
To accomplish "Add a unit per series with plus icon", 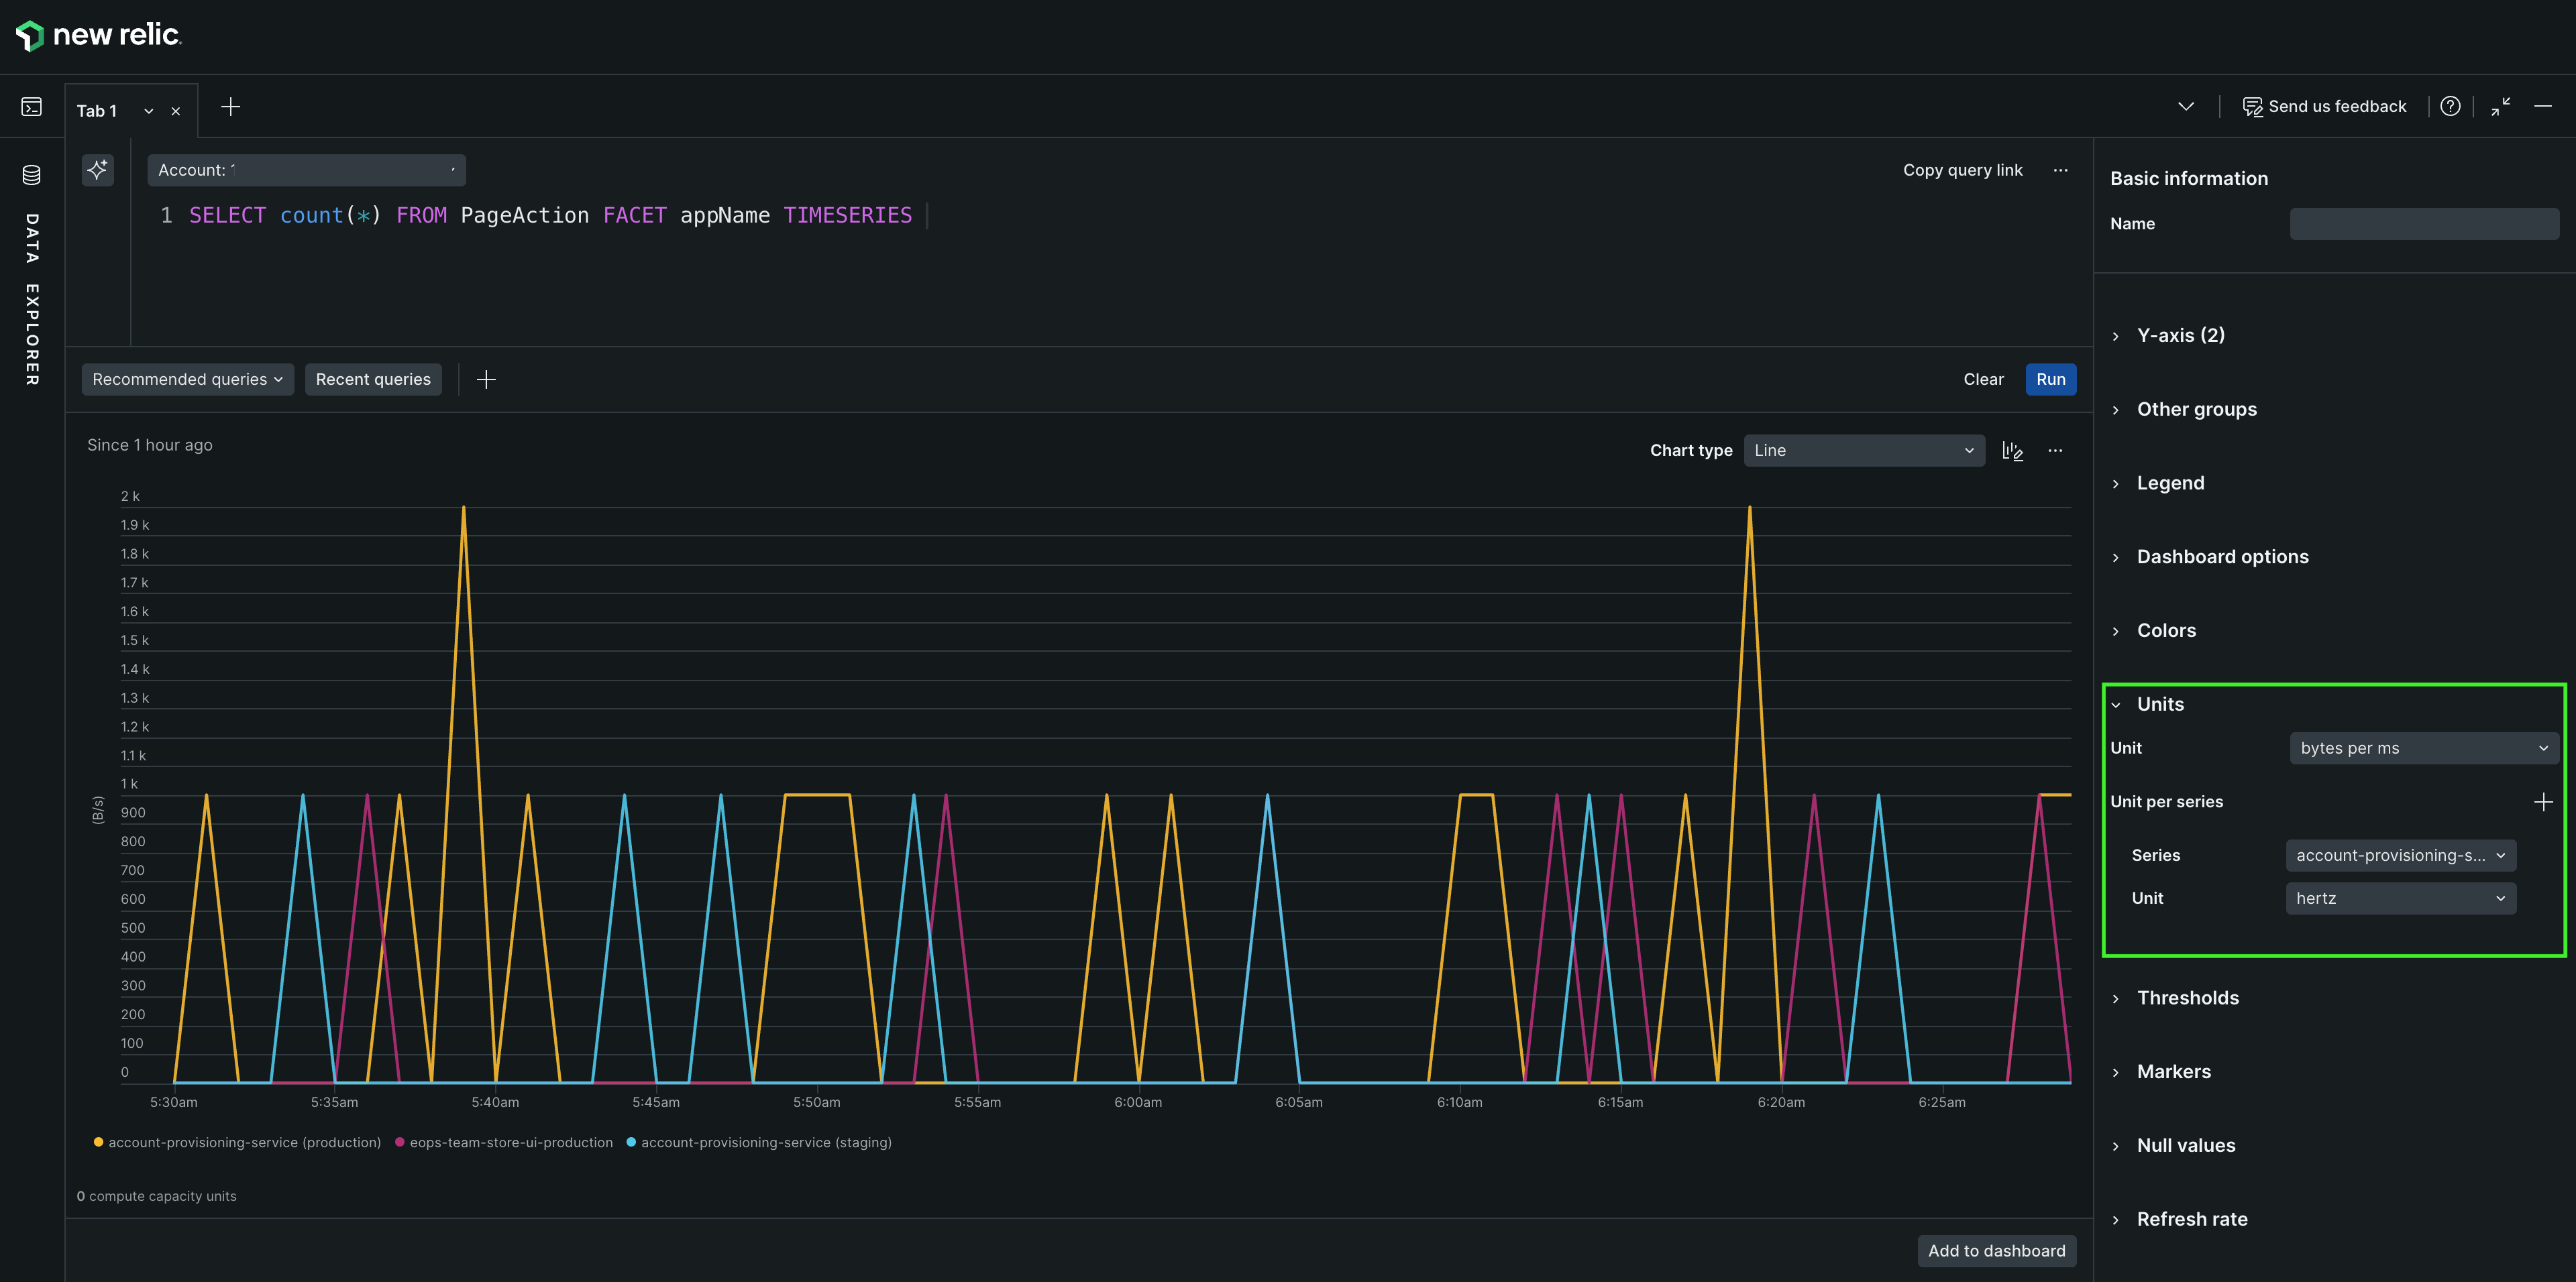I will [2542, 801].
